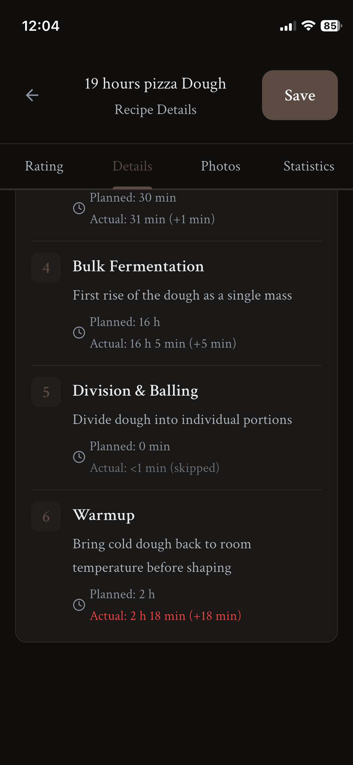Switch to the Rating tab

(44, 166)
